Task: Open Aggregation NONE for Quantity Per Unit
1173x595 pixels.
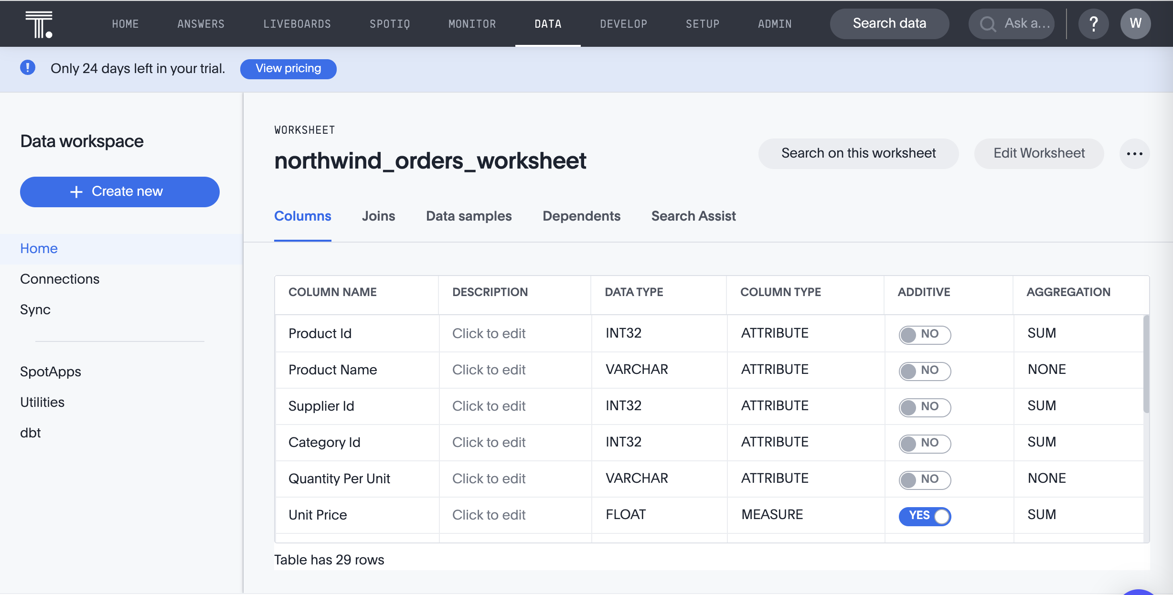Action: (1046, 478)
